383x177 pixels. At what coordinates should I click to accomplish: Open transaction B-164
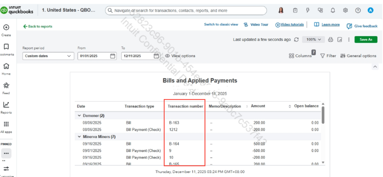coord(174,144)
